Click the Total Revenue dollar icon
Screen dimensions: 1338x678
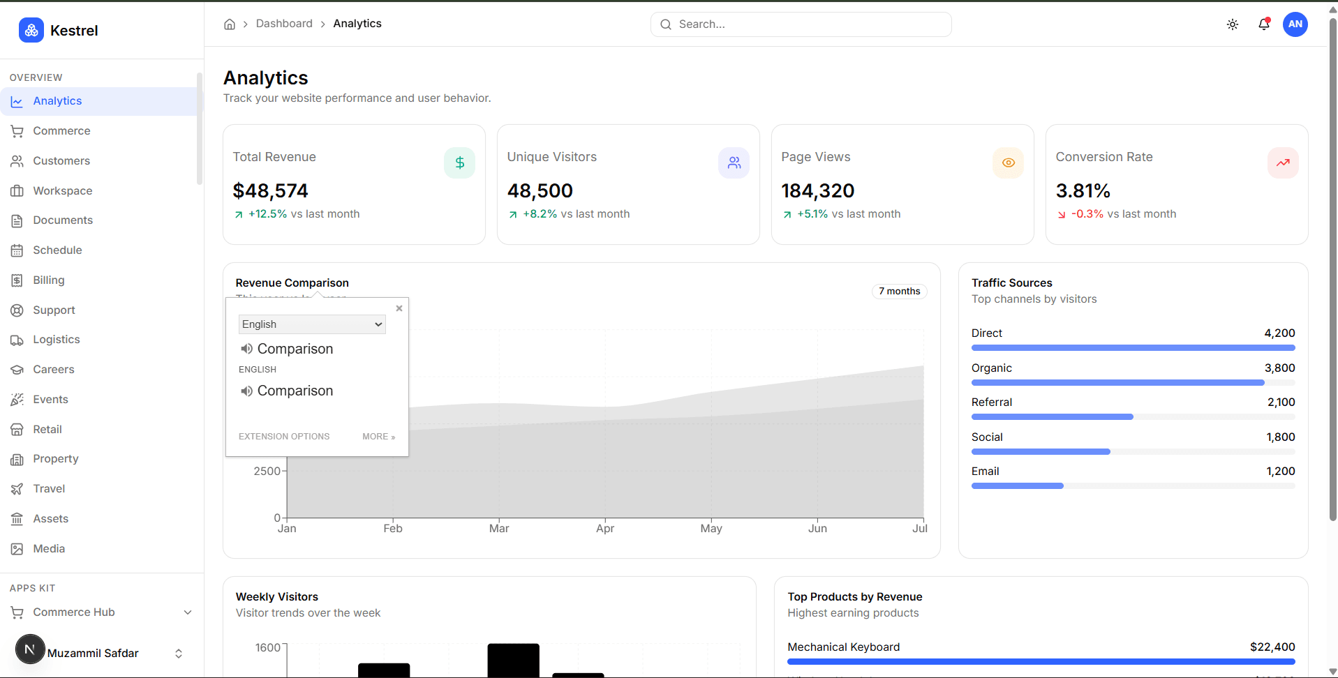click(459, 163)
